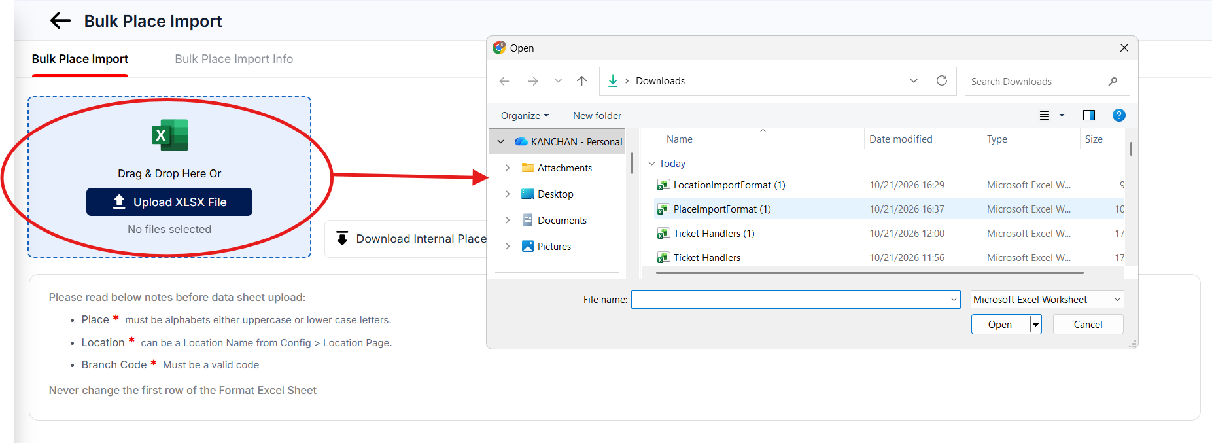Viewport: 1212px width, 443px height.
Task: Open the Organize menu
Action: click(525, 116)
